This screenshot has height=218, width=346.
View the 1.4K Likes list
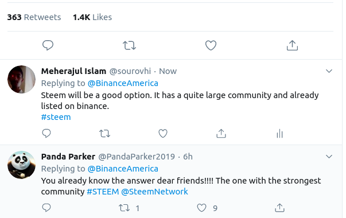(92, 17)
